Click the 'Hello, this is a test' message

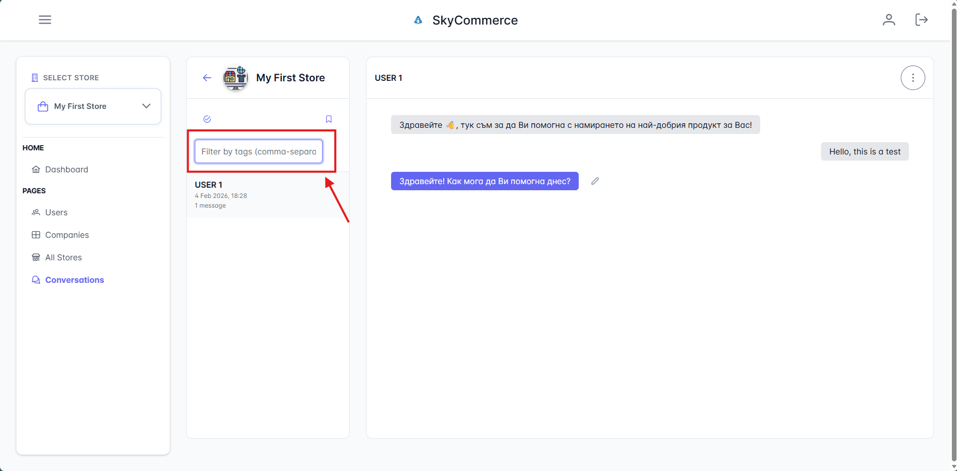tap(865, 151)
